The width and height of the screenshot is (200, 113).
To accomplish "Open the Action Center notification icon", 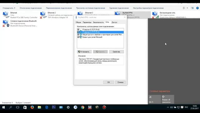I will pyautogui.click(x=182, y=107).
